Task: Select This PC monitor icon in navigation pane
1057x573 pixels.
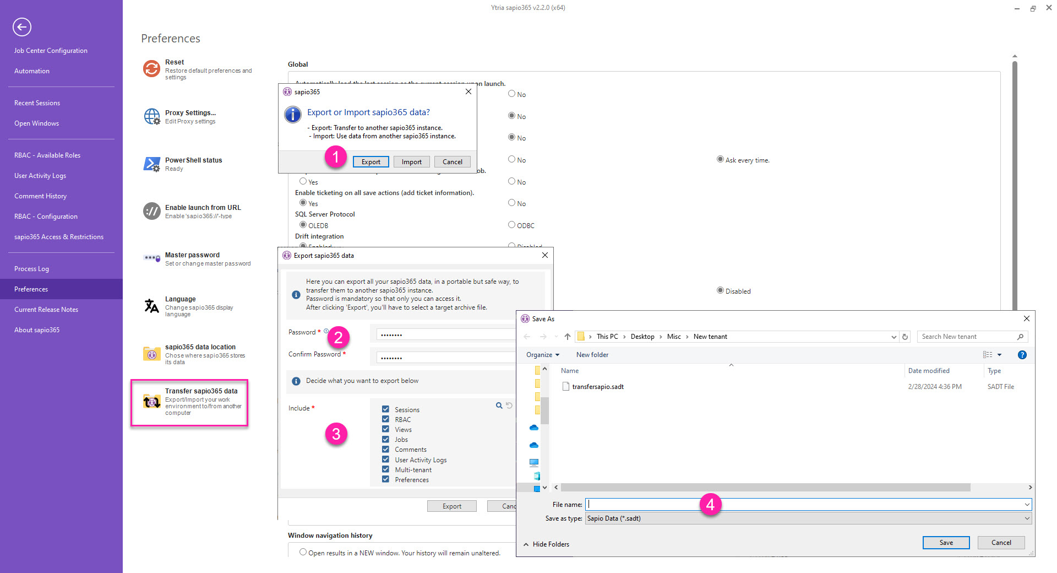Action: point(533,463)
